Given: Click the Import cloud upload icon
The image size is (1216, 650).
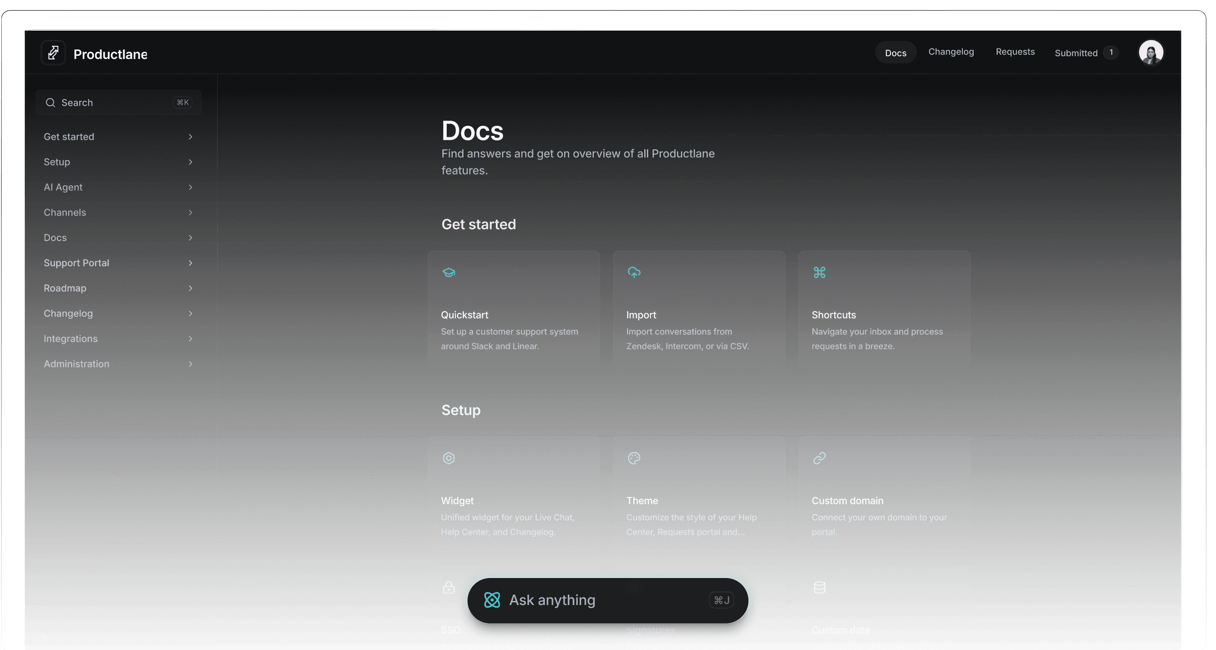Looking at the screenshot, I should (633, 272).
